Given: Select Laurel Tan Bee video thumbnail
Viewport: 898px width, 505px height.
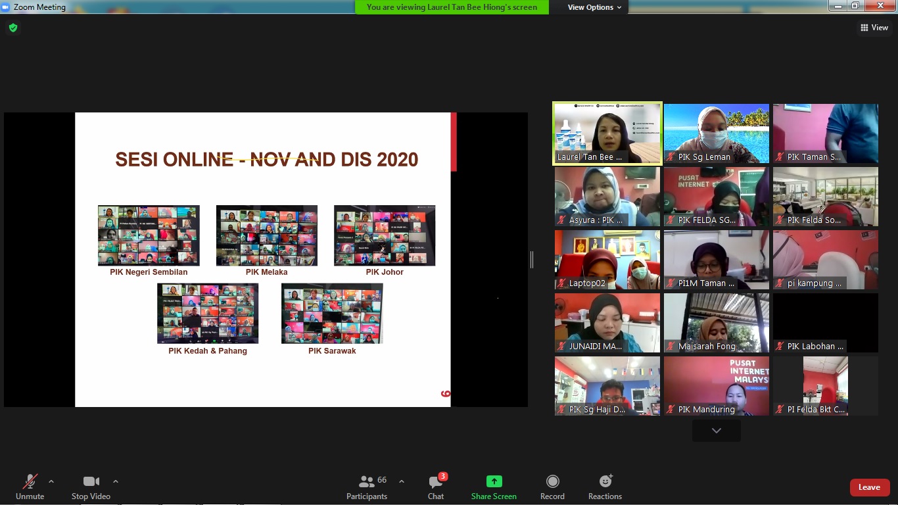Looking at the screenshot, I should tap(607, 133).
